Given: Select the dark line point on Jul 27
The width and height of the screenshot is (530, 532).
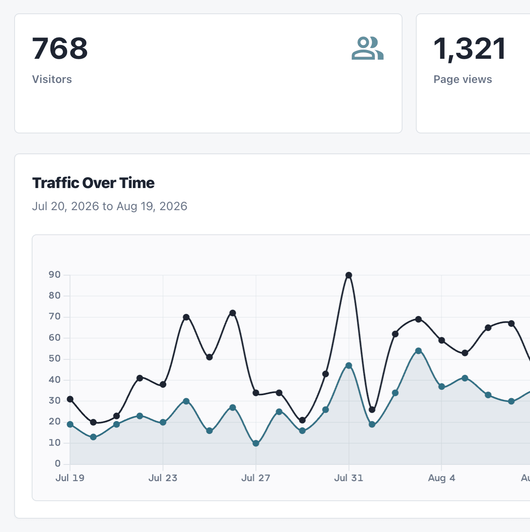Looking at the screenshot, I should click(x=256, y=393).
